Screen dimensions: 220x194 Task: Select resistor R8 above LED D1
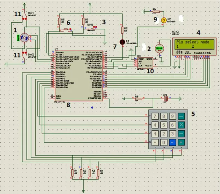click(122, 30)
